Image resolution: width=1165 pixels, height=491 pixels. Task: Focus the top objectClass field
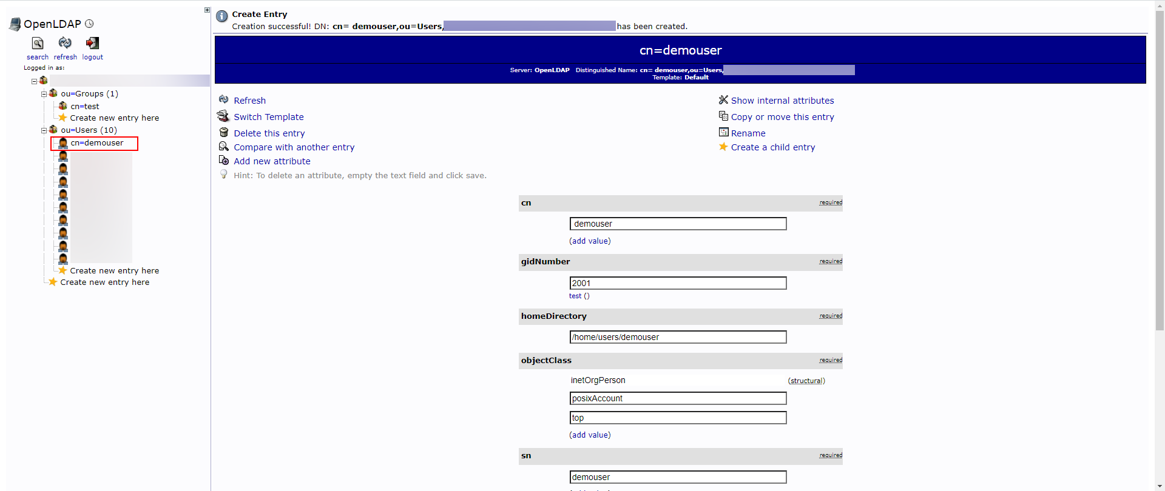678,418
